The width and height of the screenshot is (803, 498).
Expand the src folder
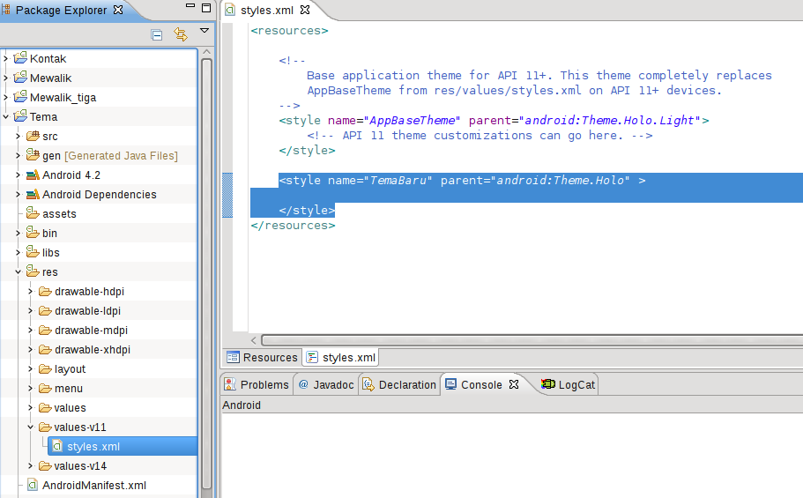(x=18, y=137)
